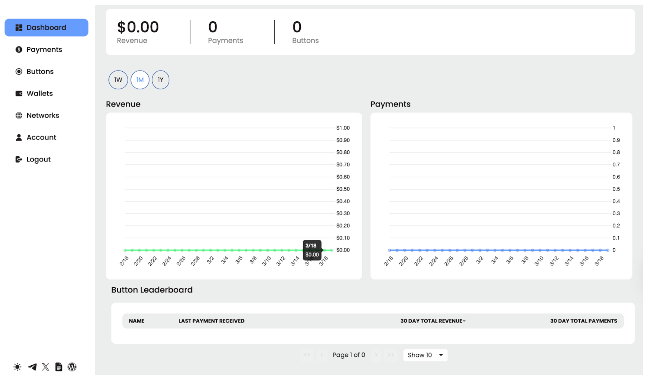Click the next page pagination arrow
The image size is (661, 381).
coord(376,355)
